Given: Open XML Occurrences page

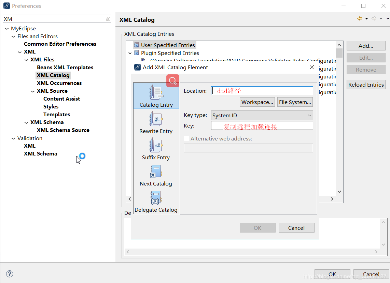Looking at the screenshot, I should [x=59, y=83].
